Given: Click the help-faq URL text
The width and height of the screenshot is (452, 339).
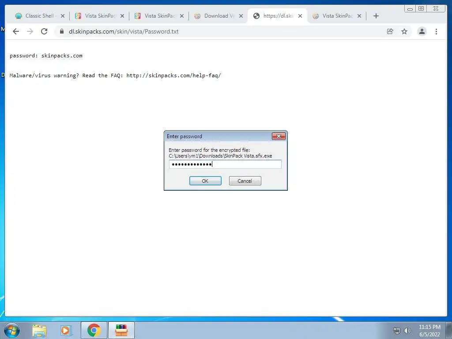Looking at the screenshot, I should coord(173,75).
